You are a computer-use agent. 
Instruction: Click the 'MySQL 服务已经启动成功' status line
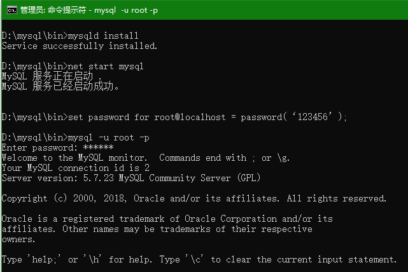tap(60, 86)
